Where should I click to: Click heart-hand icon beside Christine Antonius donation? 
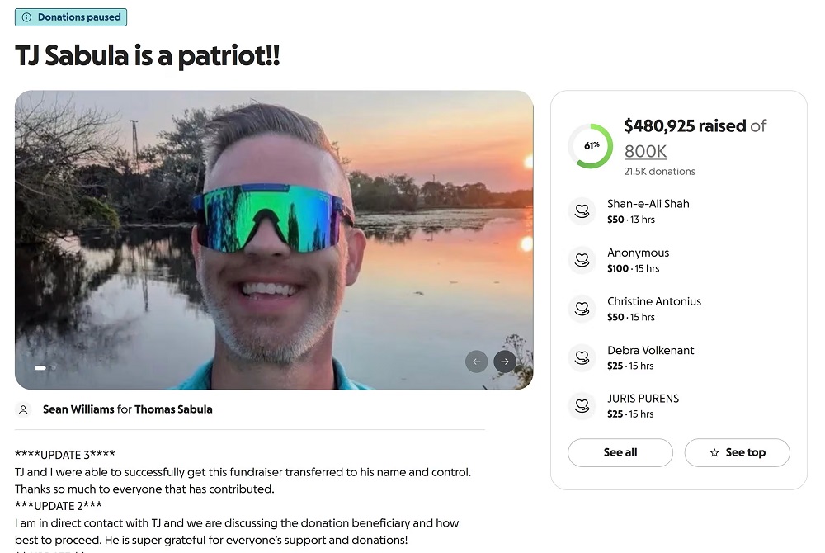(582, 309)
